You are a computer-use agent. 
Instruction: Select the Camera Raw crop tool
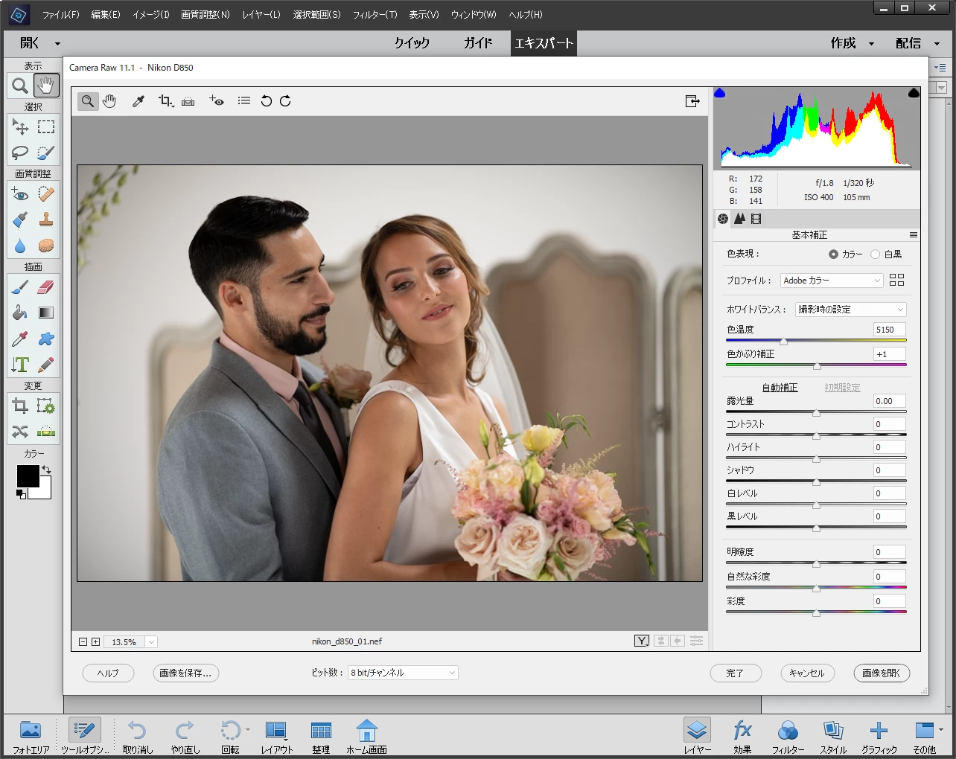click(165, 101)
